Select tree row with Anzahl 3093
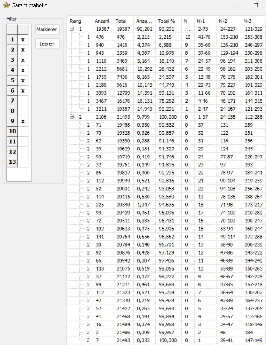This screenshot has height=345, width=266. (x=166, y=93)
